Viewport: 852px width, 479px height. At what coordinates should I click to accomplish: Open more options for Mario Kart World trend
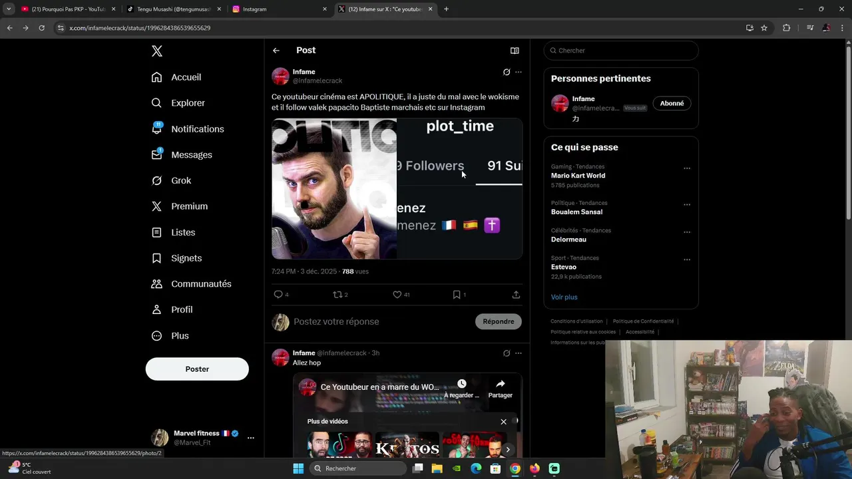tap(687, 168)
